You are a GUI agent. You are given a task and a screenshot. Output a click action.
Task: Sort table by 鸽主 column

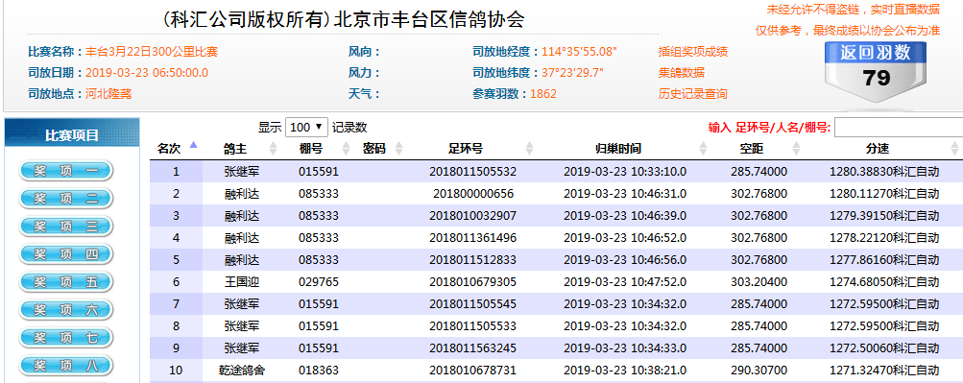(274, 149)
